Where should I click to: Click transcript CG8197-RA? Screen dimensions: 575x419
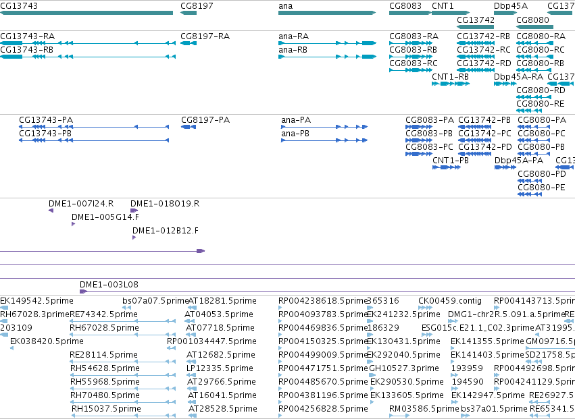[x=189, y=43]
